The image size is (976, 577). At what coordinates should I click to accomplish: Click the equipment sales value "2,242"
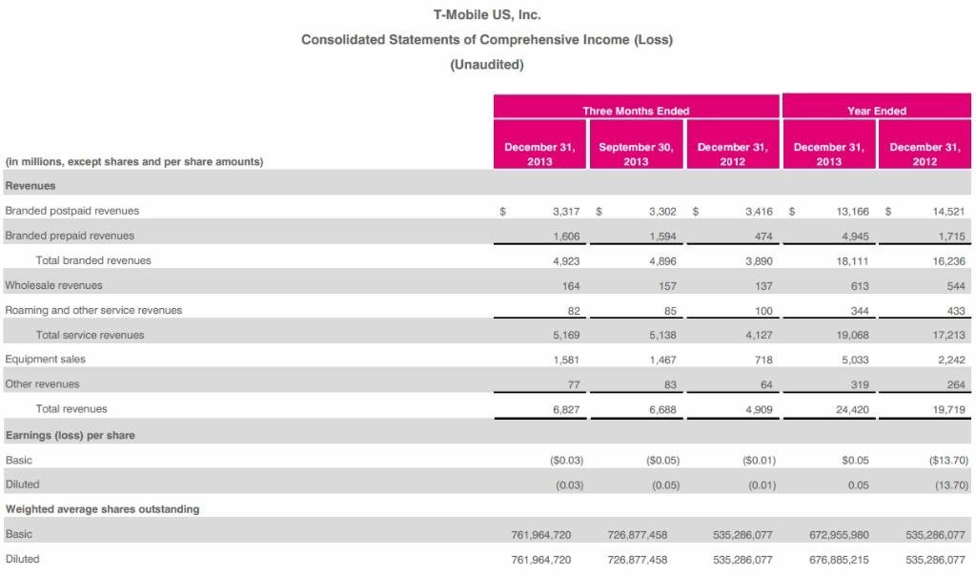[x=952, y=360]
